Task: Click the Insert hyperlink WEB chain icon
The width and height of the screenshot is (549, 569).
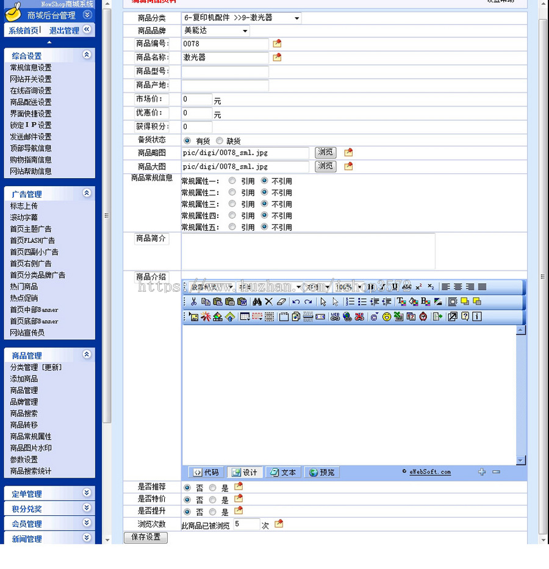Action: [x=335, y=317]
